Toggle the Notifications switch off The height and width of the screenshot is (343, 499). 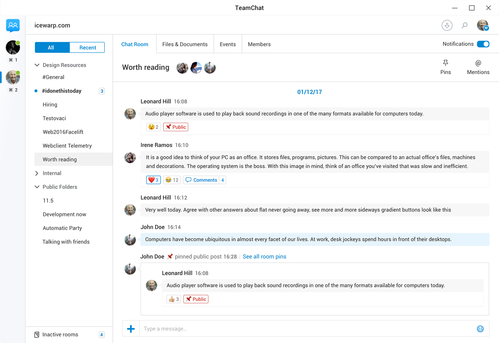coord(483,44)
